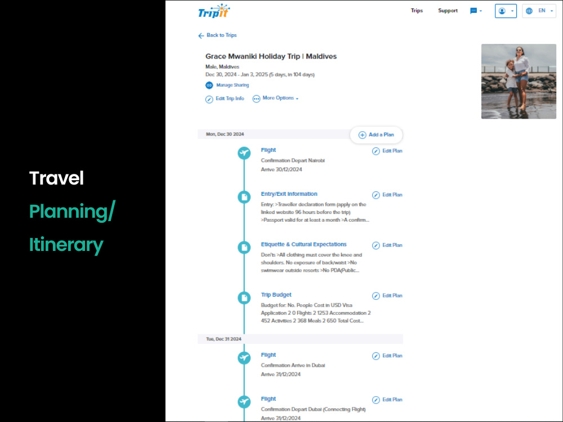The width and height of the screenshot is (563, 422).
Task: Click the Manage Sharing people icon
Action: [209, 86]
